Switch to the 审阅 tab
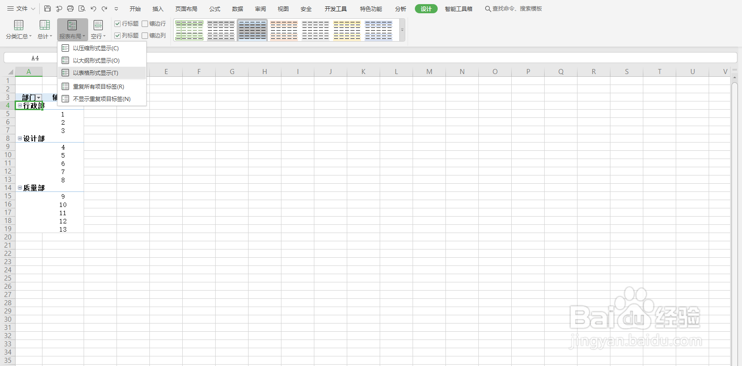This screenshot has width=742, height=366. pyautogui.click(x=260, y=9)
